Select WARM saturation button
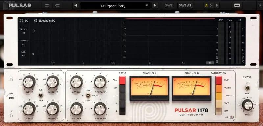263x126 pixels. pyautogui.click(x=219, y=88)
